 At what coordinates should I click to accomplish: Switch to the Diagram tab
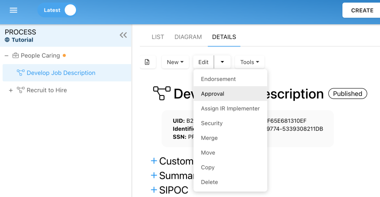188,37
